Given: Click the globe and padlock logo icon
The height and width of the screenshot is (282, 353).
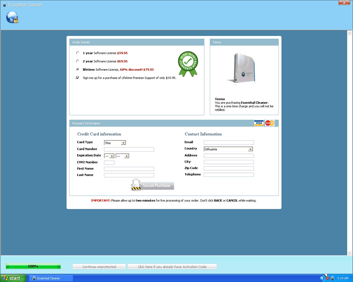Looking at the screenshot, I should [x=12, y=17].
